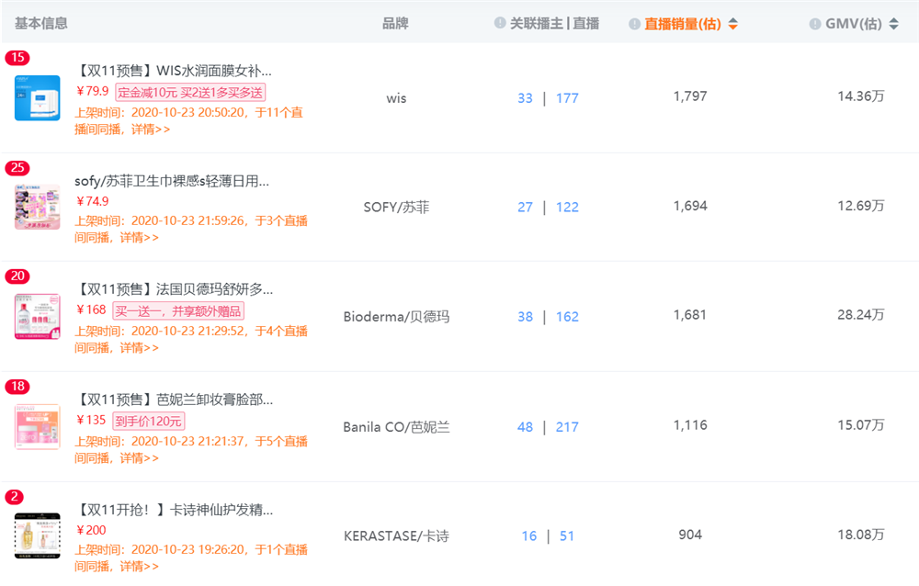
Task: Toggle sort arrows on GMV(估) column
Action: (893, 24)
